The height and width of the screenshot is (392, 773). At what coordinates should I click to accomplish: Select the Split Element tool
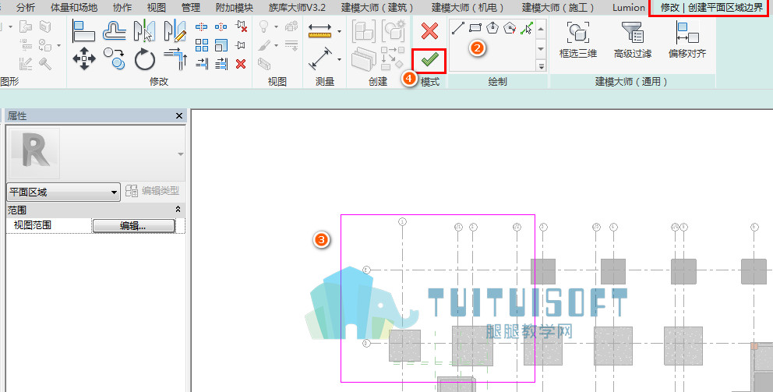tap(201, 26)
